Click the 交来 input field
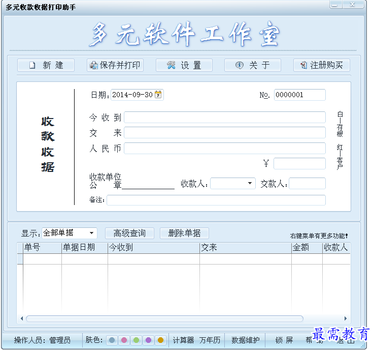Viewport: 374px width, 350px height. coord(225,133)
